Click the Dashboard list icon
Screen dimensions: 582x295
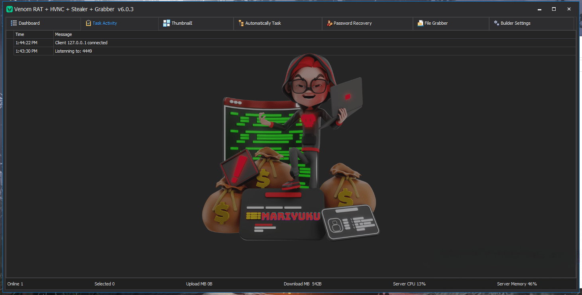14,23
